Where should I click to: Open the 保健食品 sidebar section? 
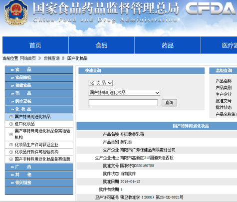[x=39, y=85]
